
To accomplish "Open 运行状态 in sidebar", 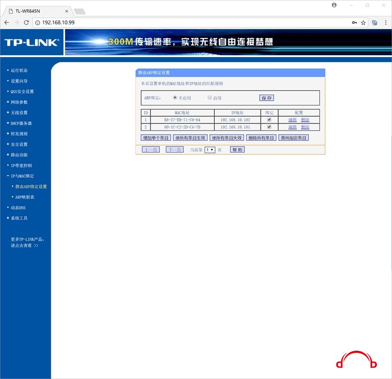I will [19, 71].
